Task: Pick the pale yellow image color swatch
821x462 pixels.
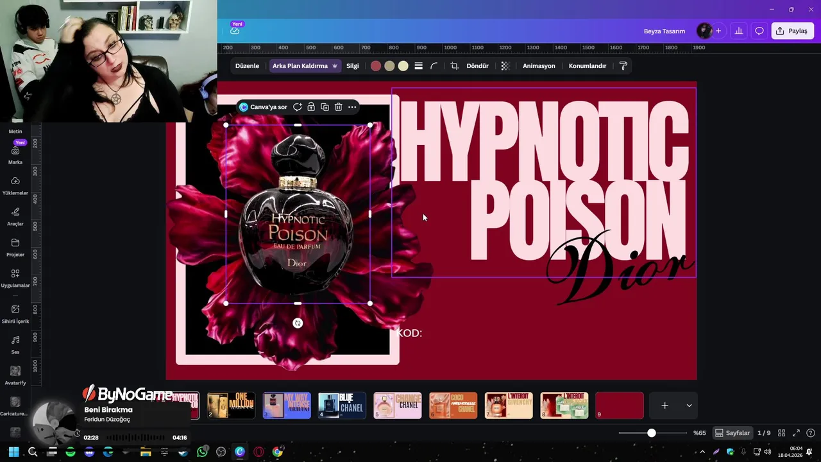Action: coord(403,66)
